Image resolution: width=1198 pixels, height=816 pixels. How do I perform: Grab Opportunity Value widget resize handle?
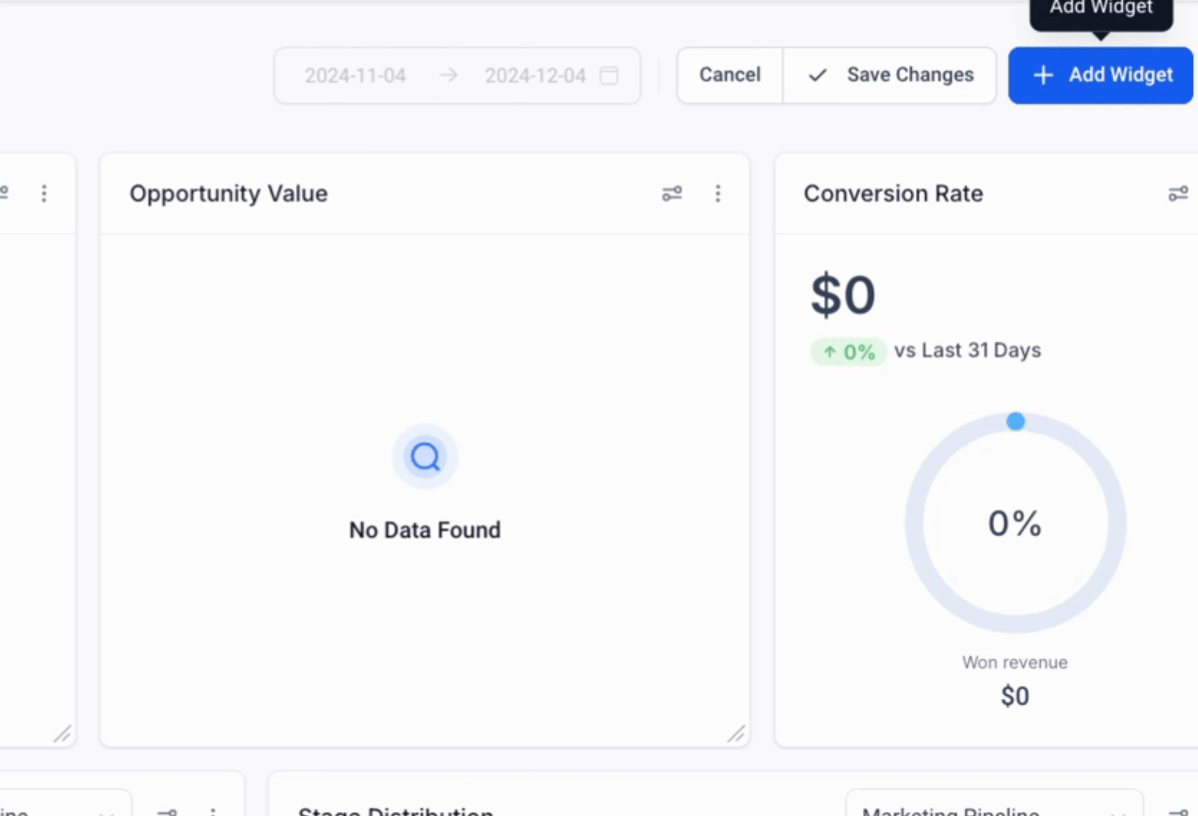click(736, 733)
